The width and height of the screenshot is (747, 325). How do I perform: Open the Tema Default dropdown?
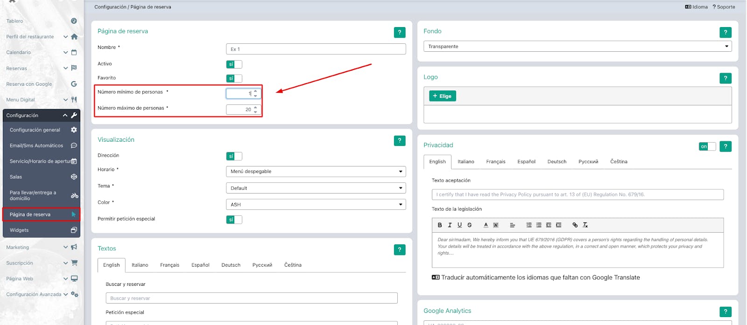point(316,188)
